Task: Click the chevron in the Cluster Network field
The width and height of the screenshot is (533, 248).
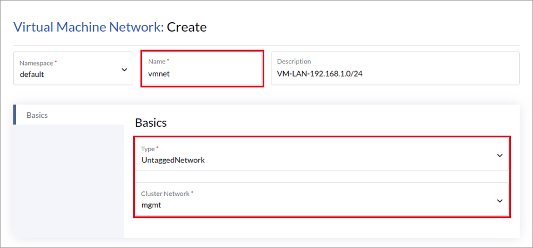Action: 499,201
